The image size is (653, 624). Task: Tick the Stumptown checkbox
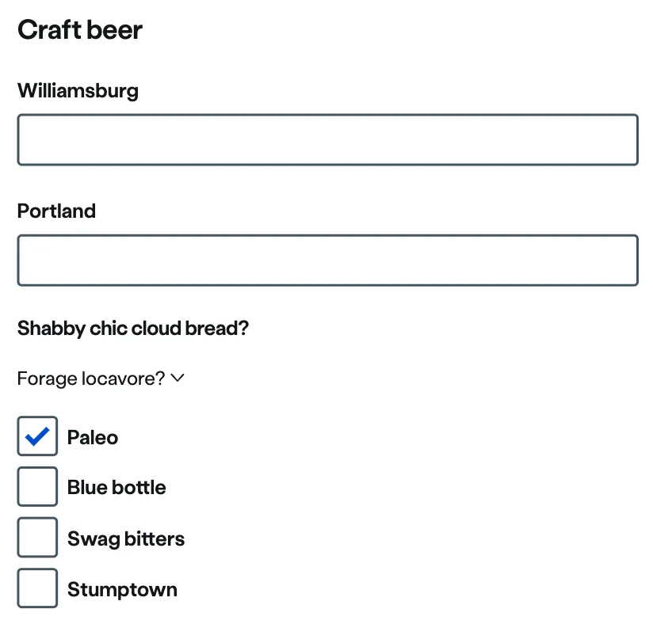37,588
